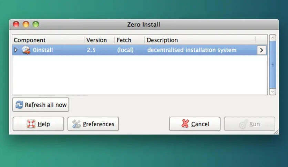Minimize the window with the yellow button

(x=26, y=24)
